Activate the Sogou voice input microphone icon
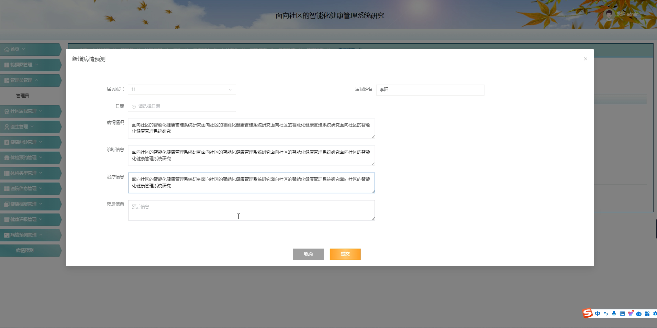Viewport: 657px width, 328px height. coord(614,313)
